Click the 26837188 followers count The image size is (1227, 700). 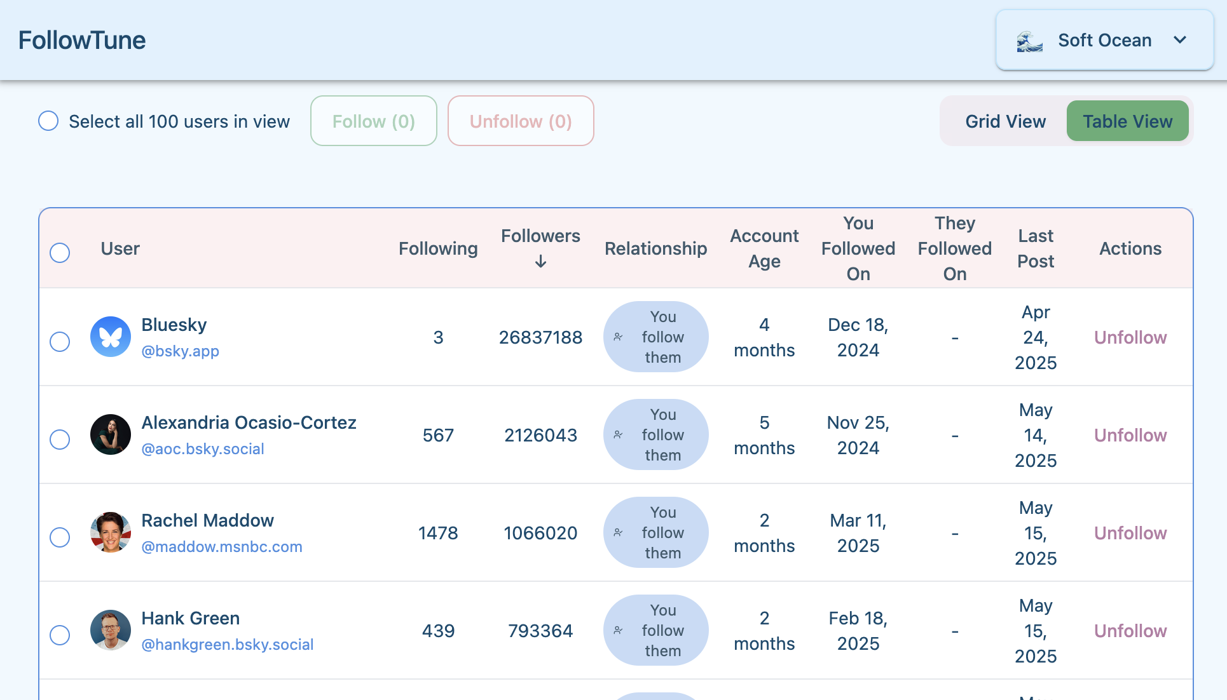[540, 337]
